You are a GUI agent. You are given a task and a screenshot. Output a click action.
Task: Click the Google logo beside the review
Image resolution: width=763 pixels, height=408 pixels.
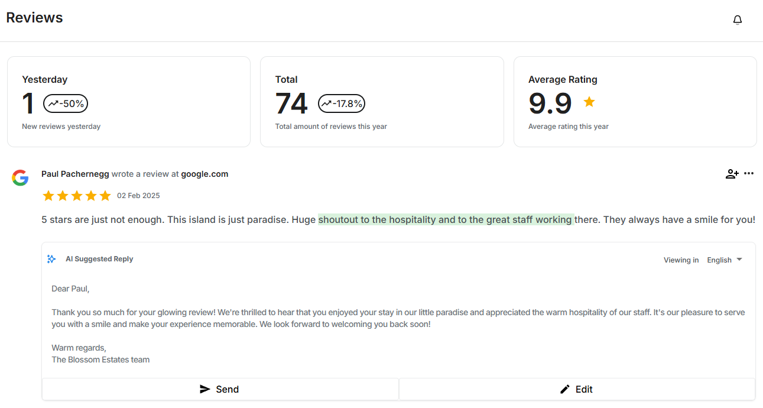pos(20,178)
